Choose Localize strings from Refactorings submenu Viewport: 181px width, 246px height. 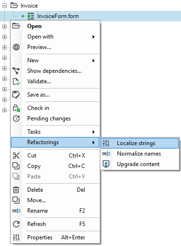point(139,143)
